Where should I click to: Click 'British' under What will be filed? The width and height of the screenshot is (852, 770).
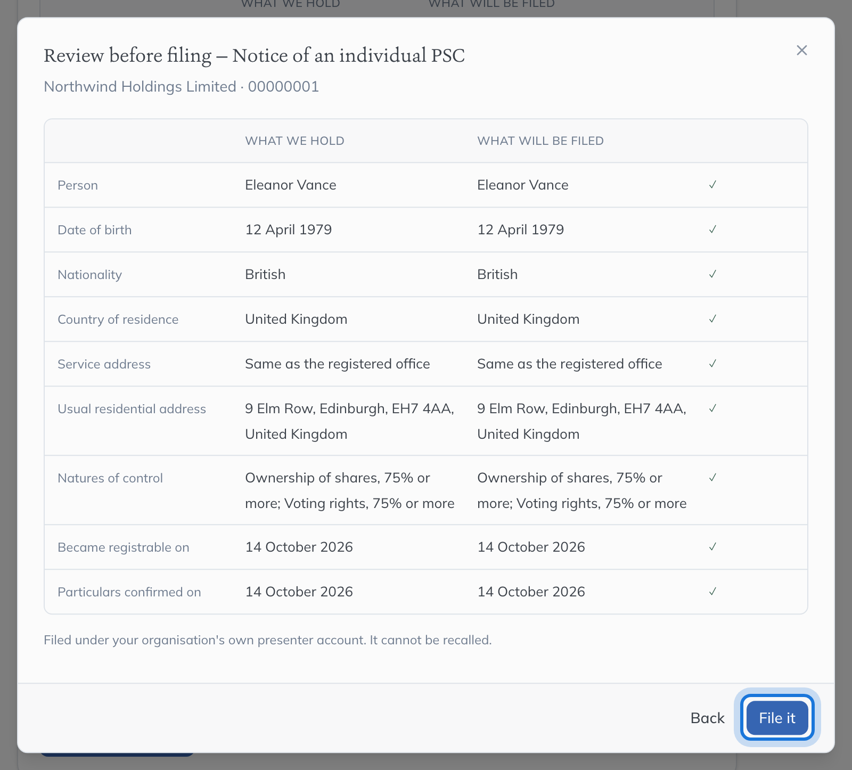pos(497,274)
